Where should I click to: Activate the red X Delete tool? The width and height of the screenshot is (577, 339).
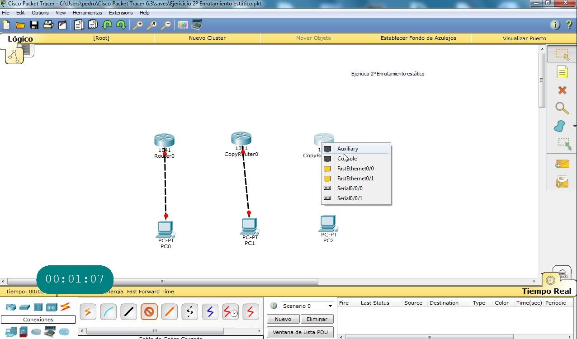tap(562, 90)
